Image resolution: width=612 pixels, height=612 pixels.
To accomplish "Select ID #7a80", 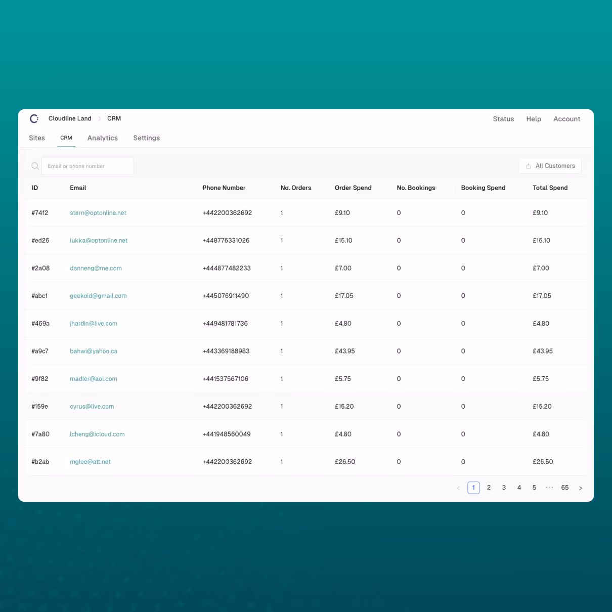I will [x=40, y=434].
